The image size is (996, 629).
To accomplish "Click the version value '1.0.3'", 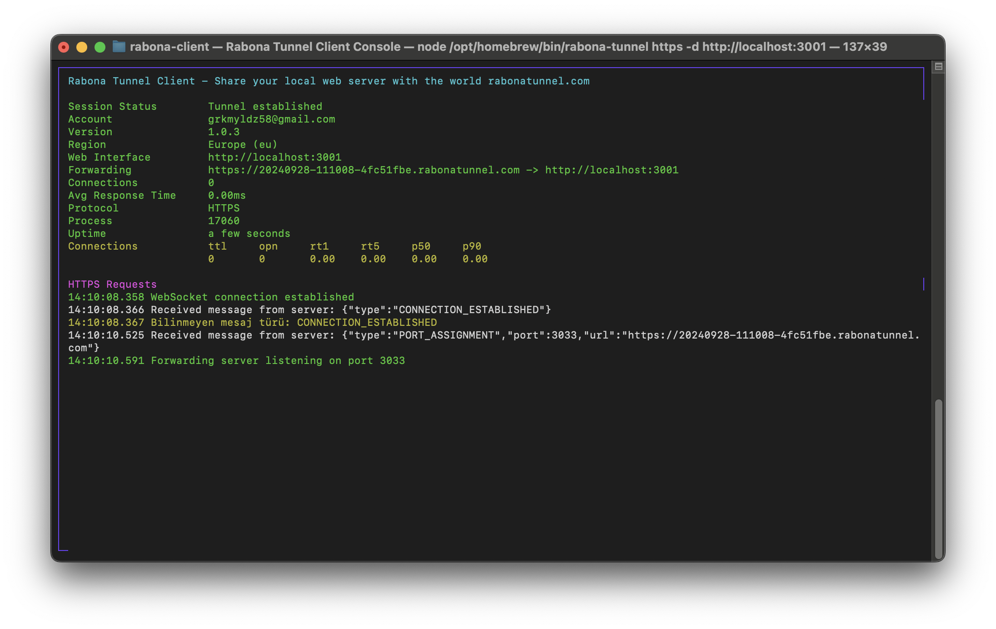I will pyautogui.click(x=224, y=132).
